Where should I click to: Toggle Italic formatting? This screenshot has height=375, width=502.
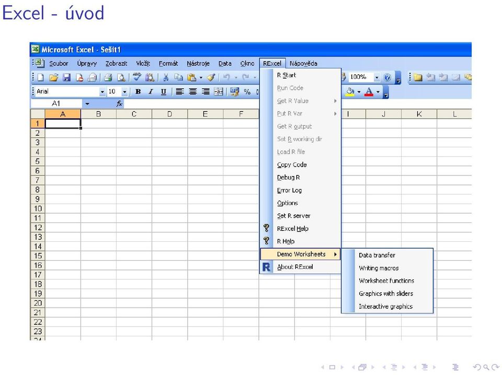point(151,91)
